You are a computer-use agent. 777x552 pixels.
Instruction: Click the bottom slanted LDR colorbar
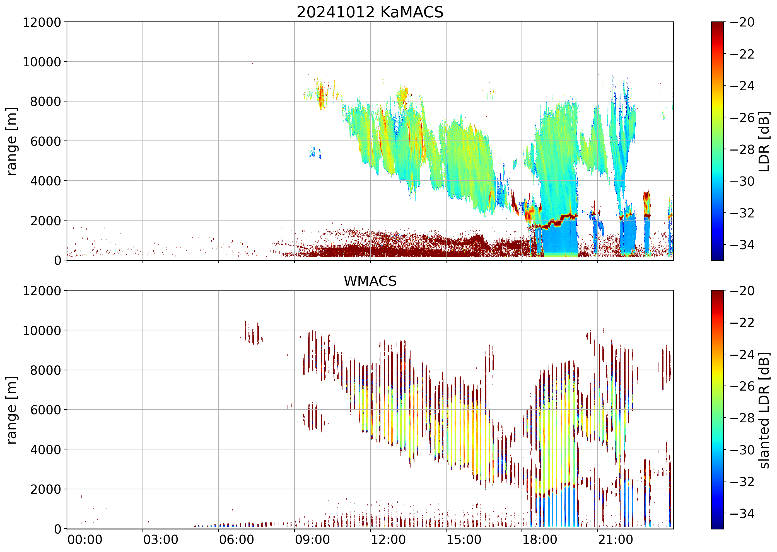click(x=717, y=410)
